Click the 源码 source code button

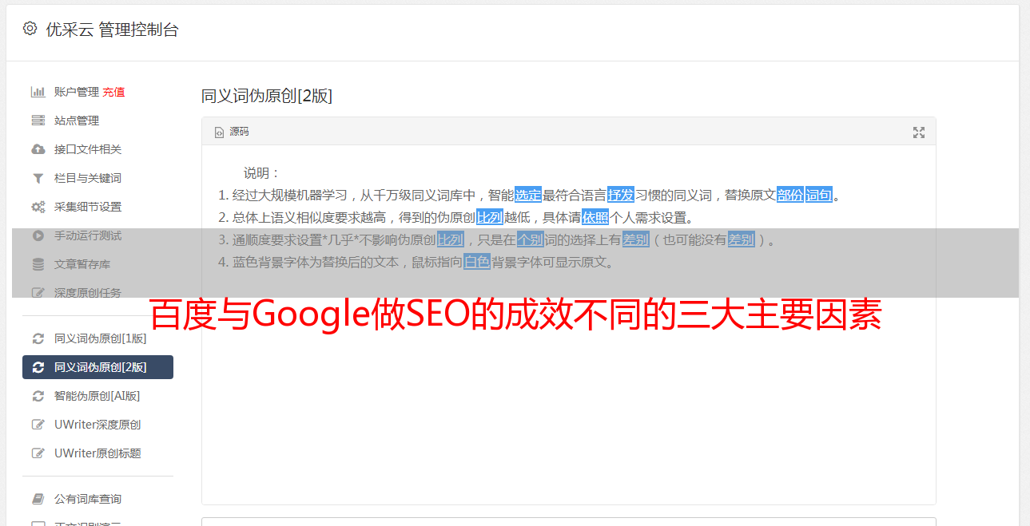(232, 132)
